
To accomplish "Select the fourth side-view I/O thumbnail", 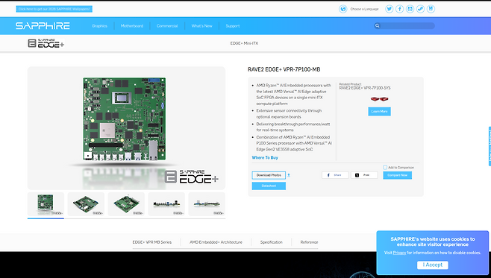I will [166, 204].
